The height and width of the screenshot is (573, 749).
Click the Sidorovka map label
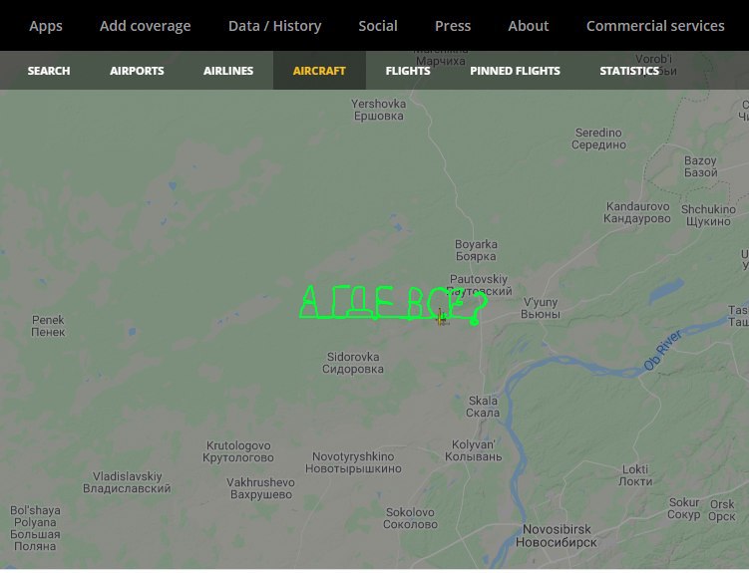pyautogui.click(x=353, y=363)
